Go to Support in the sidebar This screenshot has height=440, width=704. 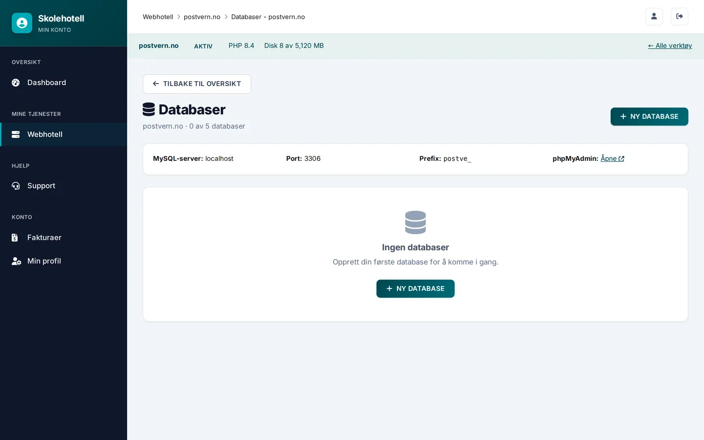[x=64, y=186]
